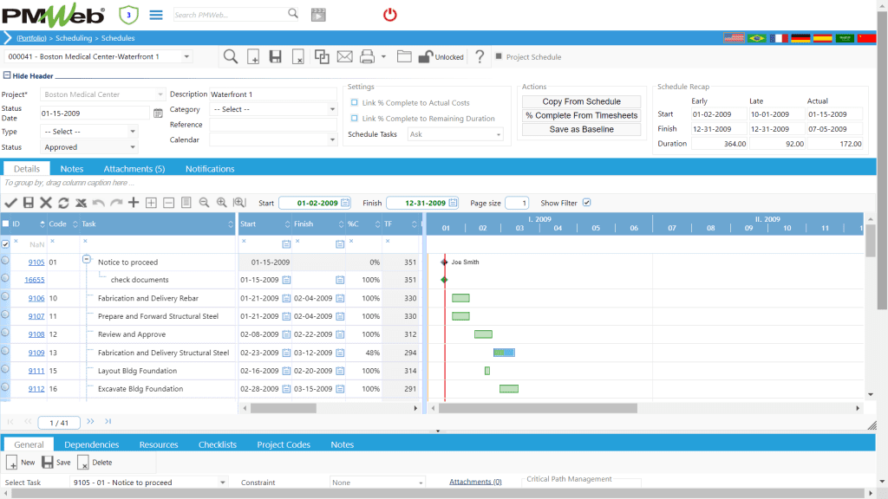
Task: Click the zoom in magnifier in grid toolbar
Action: click(x=221, y=203)
